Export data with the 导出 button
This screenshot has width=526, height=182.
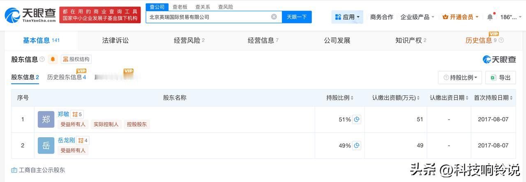501,77
